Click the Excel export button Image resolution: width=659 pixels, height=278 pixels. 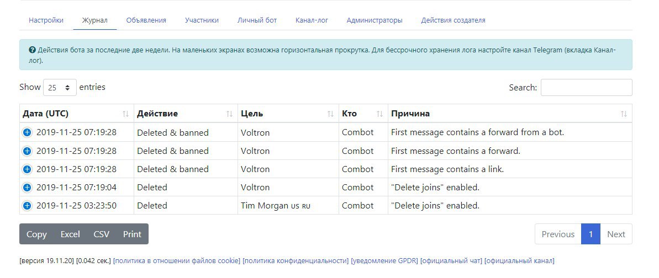pyautogui.click(x=70, y=234)
